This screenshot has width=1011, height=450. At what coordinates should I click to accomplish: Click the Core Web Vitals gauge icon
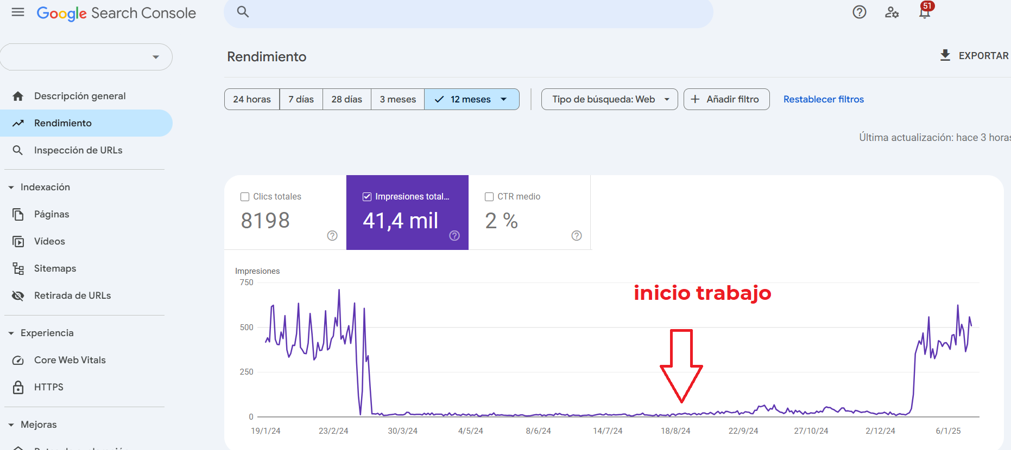(18, 360)
